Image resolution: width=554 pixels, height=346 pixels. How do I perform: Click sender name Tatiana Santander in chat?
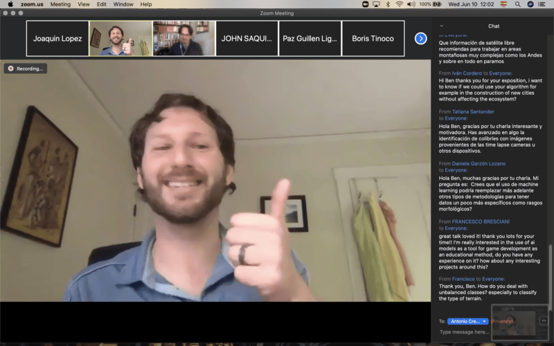473,111
